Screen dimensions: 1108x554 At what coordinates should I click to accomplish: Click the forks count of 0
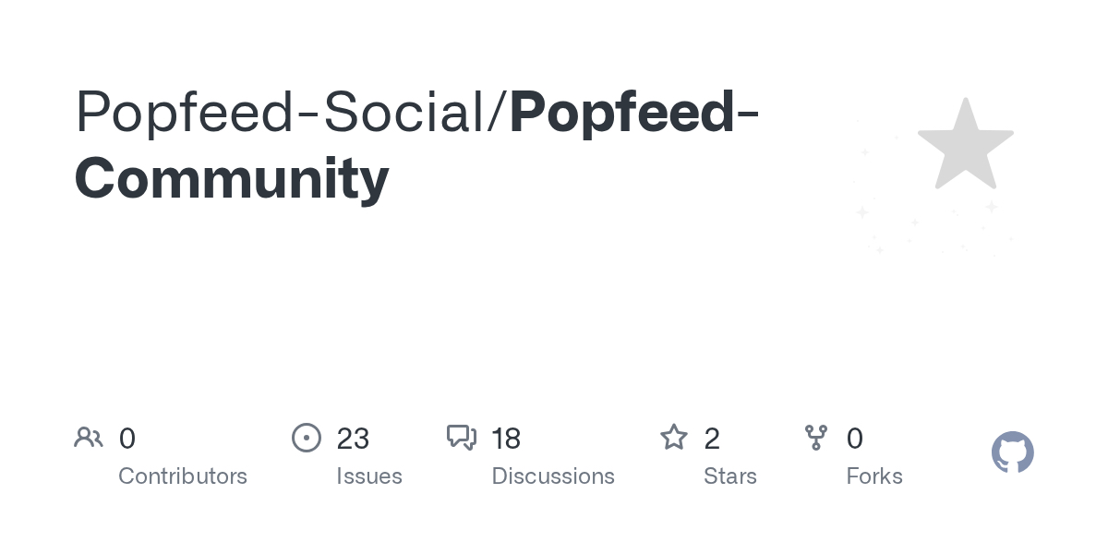855,439
